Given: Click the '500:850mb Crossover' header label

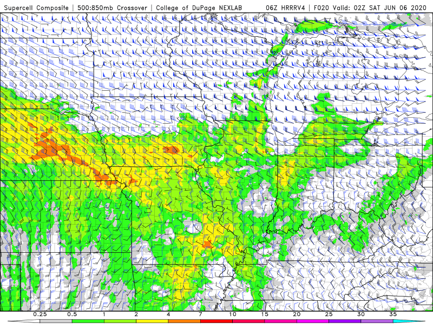Looking at the screenshot, I should 113,8.
